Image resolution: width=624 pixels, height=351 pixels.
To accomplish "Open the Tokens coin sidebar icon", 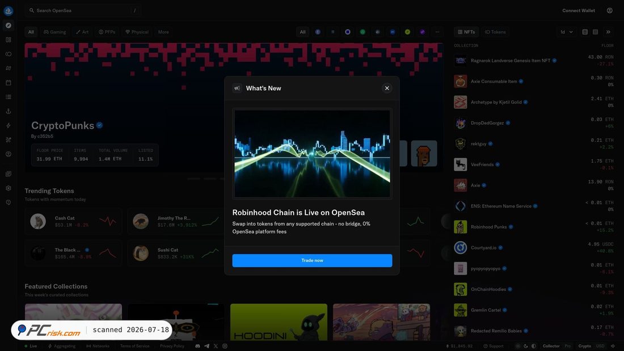I will (x=9, y=54).
